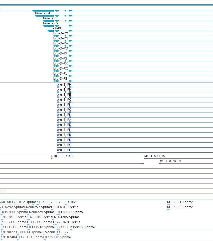Select the RH03091.5prime EST label
213x241 pixels.
click(x=180, y=202)
